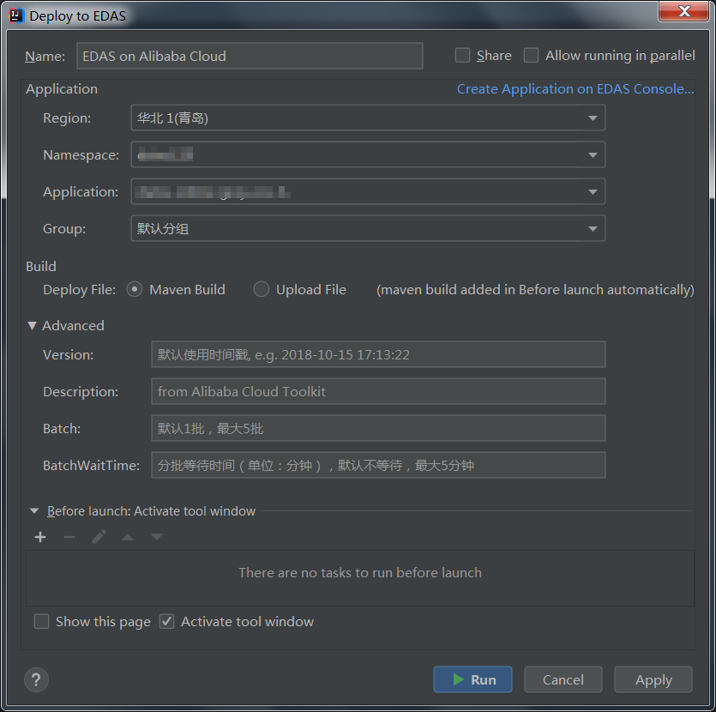Screen dimensions: 716x712
Task: Open the help question mark button
Action: [x=36, y=679]
